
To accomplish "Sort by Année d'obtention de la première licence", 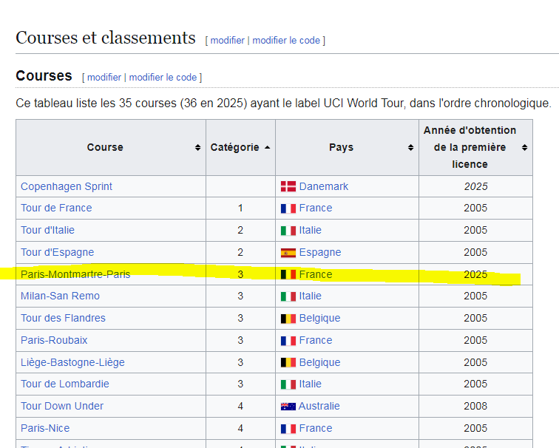I will point(524,148).
